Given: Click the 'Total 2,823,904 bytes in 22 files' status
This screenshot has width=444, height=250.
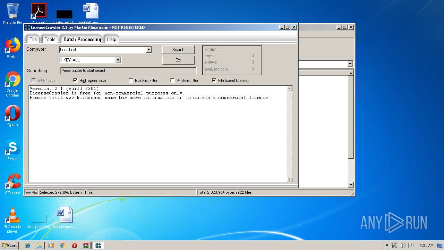Looking at the screenshot, I should 225,192.
